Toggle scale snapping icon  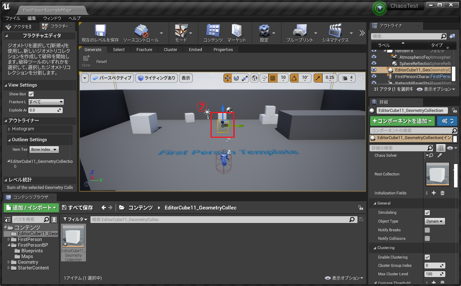[x=318, y=78]
